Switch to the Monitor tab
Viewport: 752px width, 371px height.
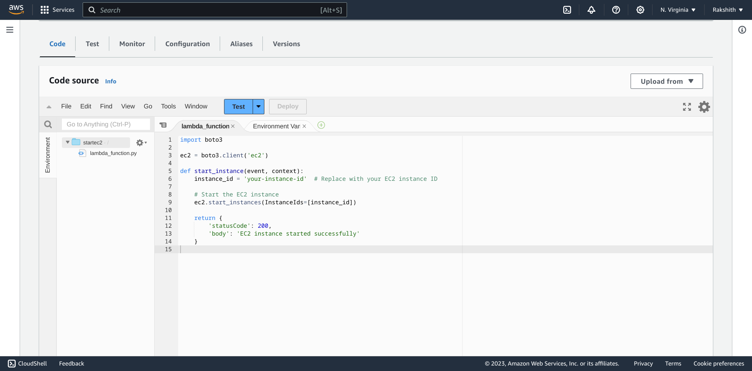132,44
